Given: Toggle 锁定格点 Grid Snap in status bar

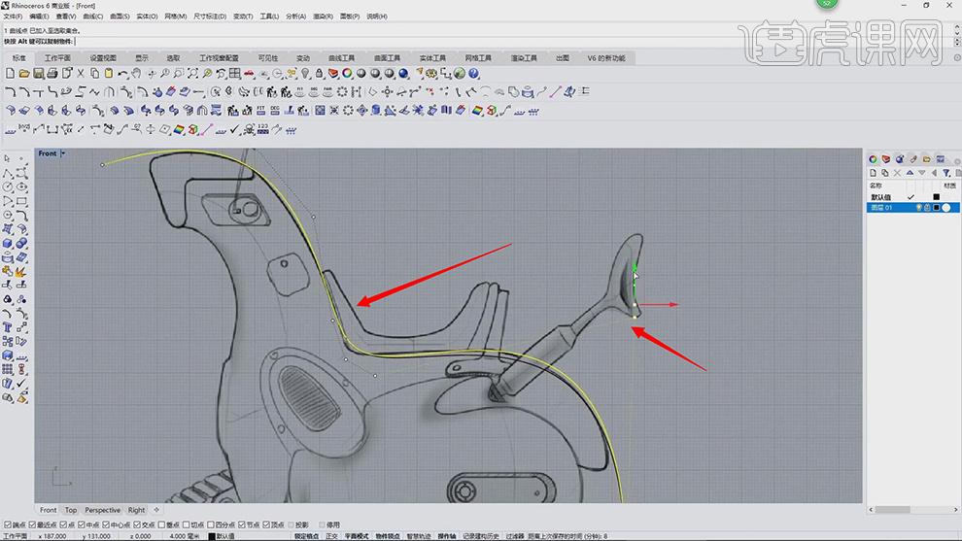Looking at the screenshot, I should coord(306,536).
